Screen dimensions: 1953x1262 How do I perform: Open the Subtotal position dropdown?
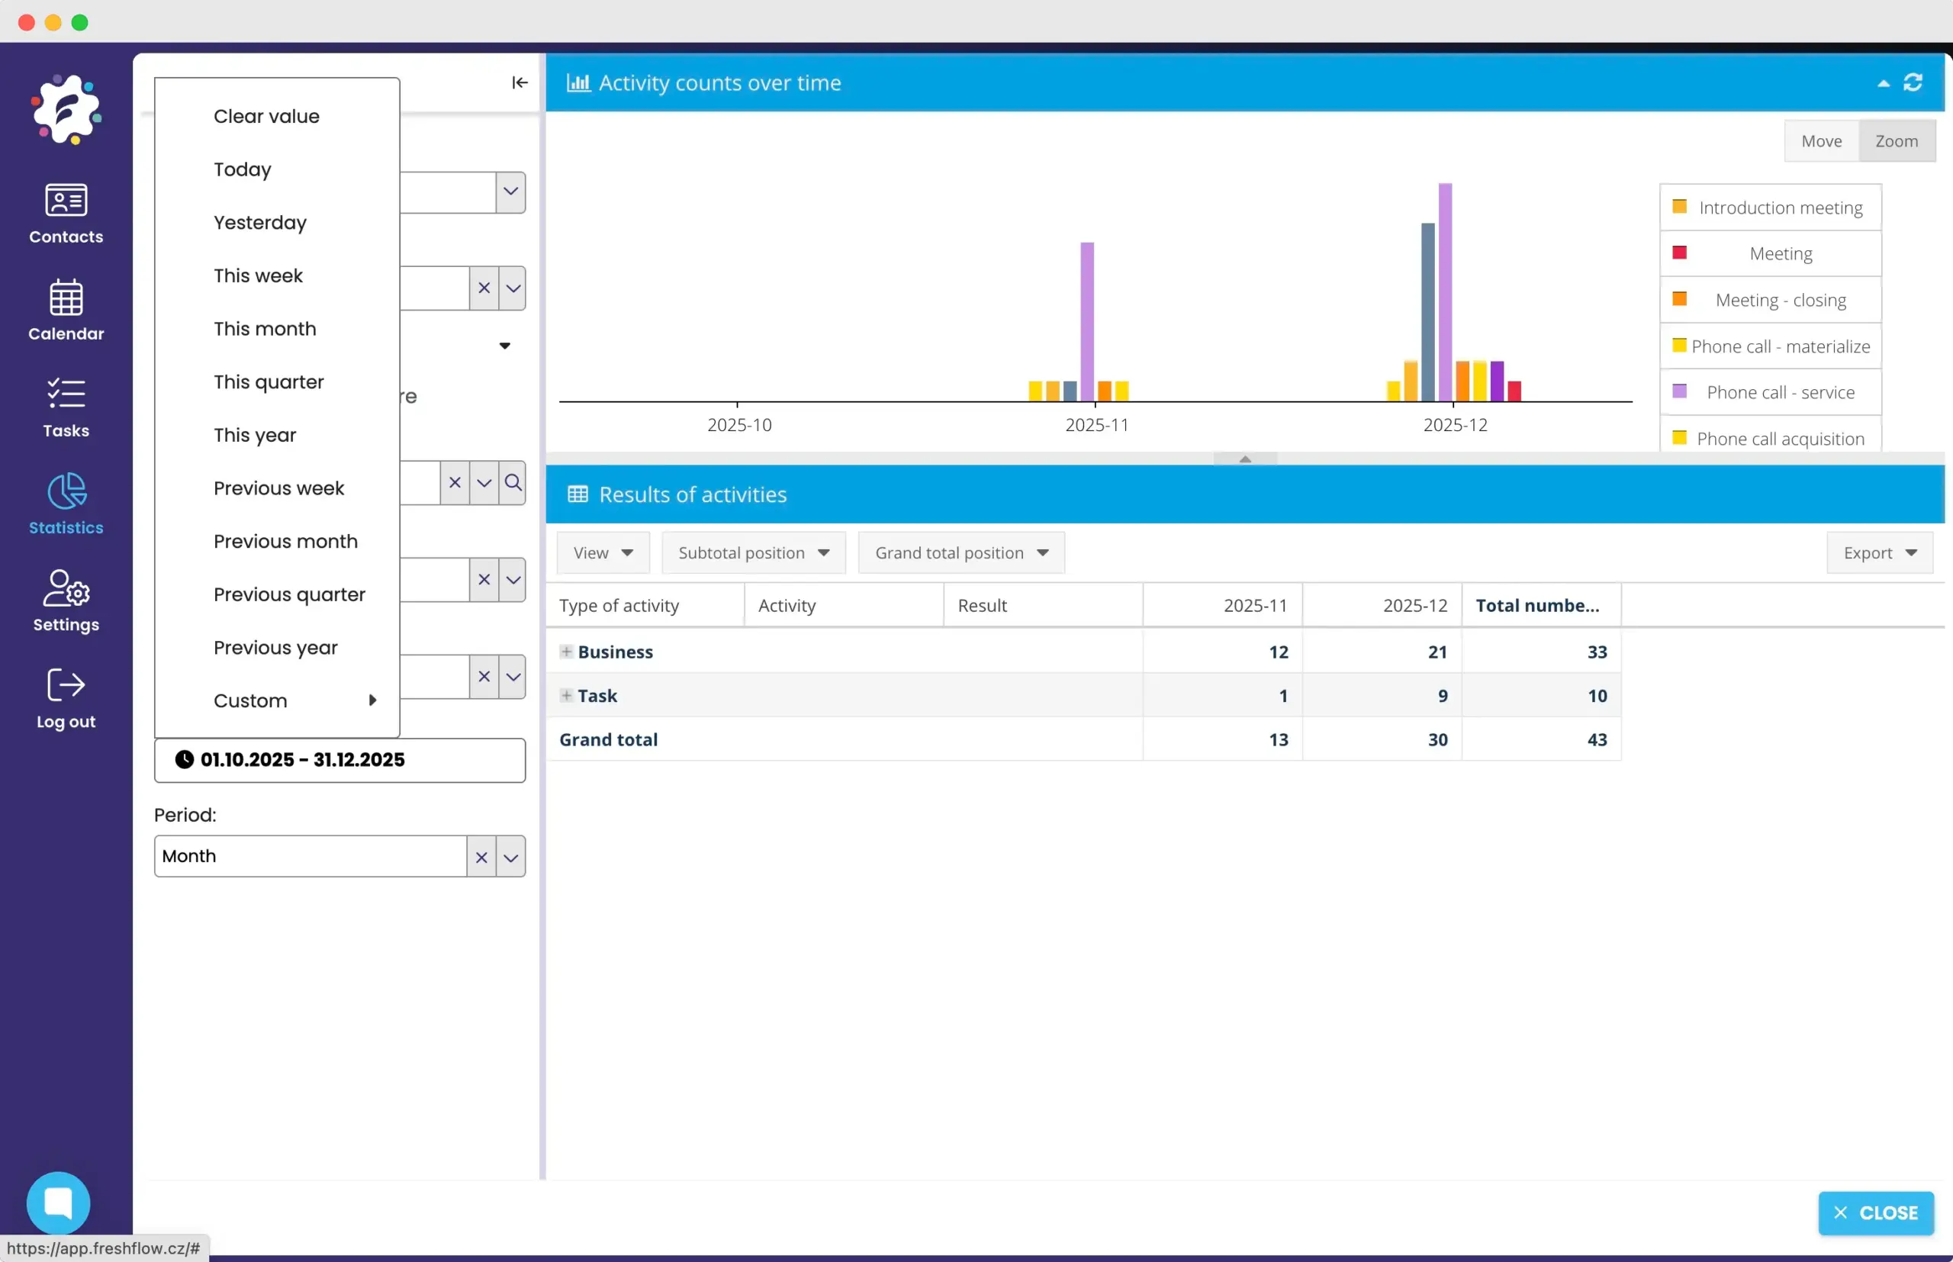753,553
